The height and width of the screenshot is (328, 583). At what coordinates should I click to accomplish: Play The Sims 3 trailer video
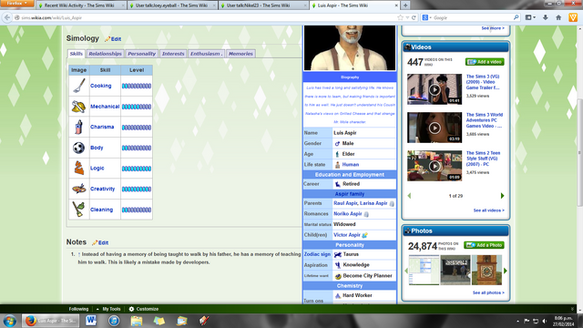coord(435,89)
